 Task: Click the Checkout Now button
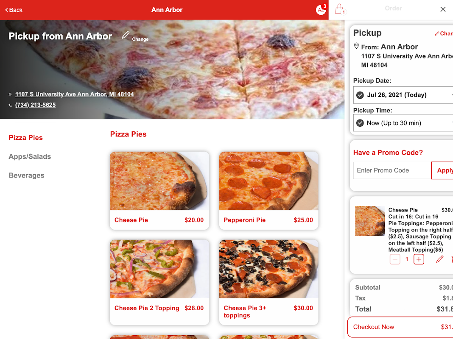click(x=400, y=327)
